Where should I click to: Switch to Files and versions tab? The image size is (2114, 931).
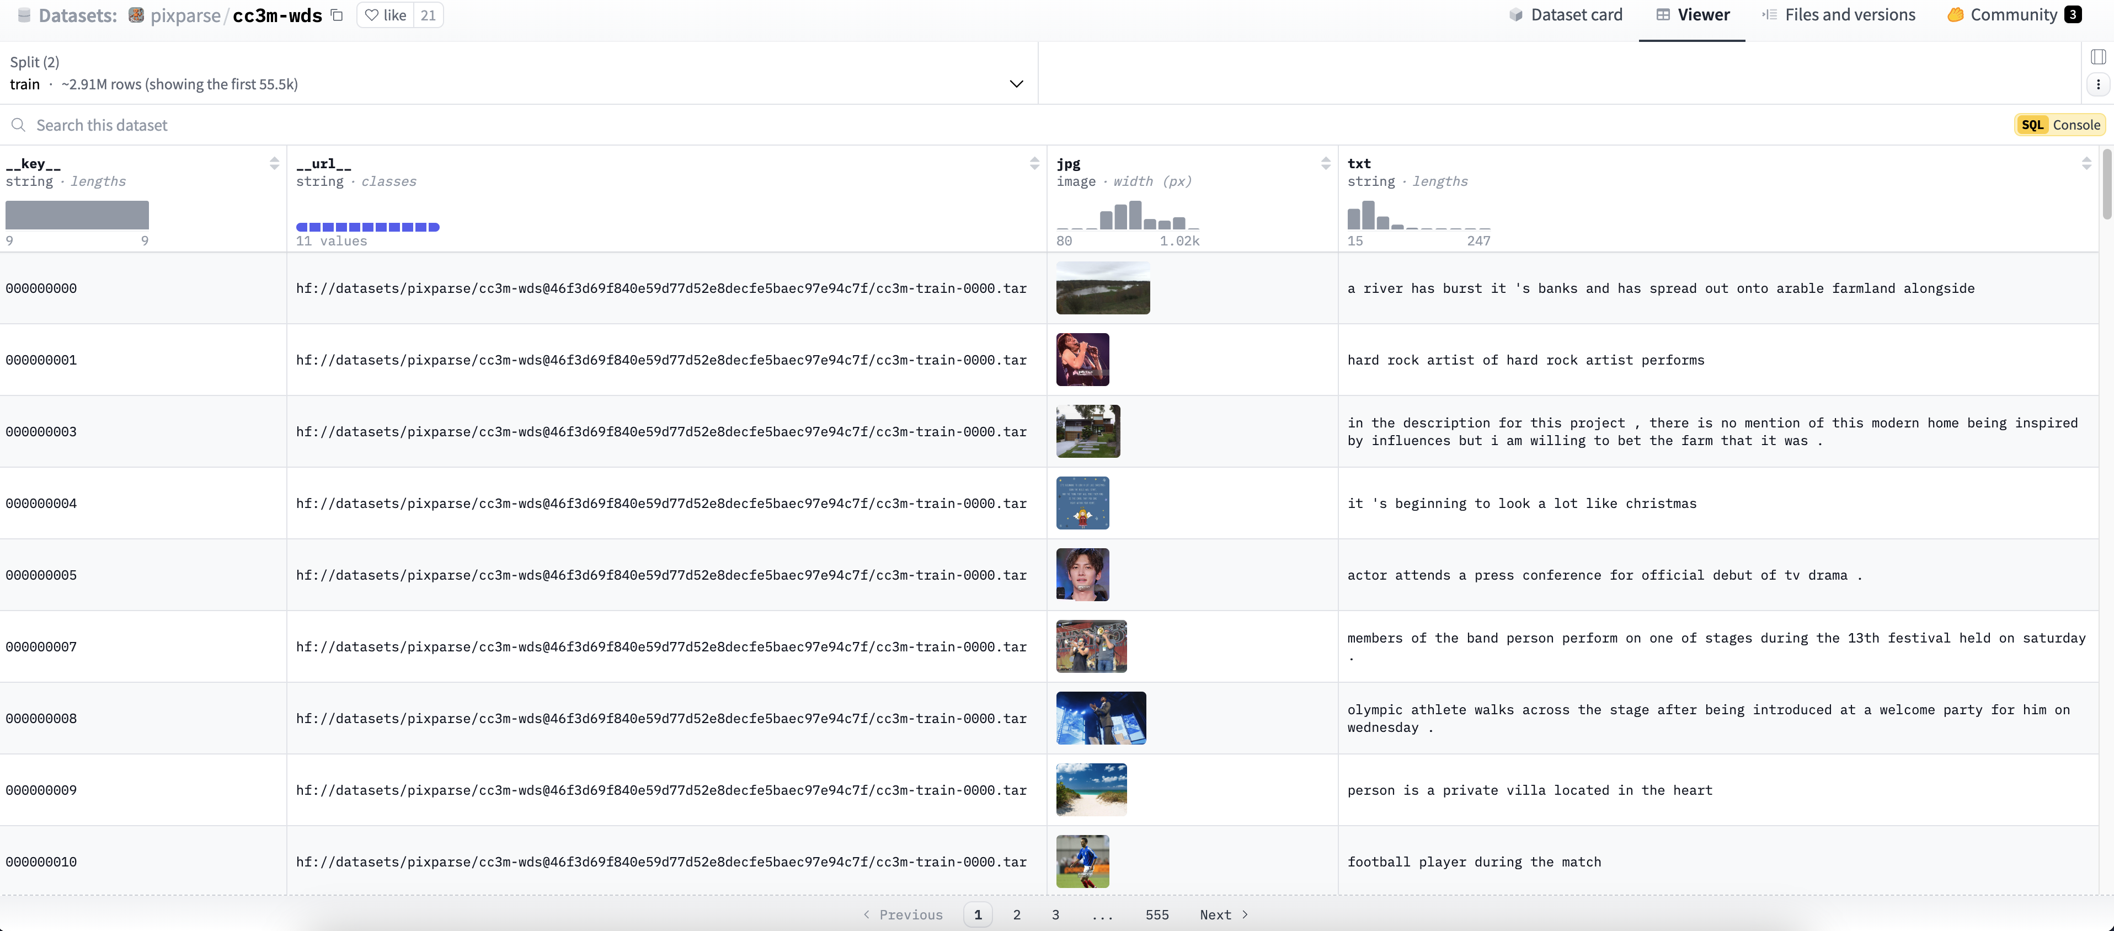coord(1838,15)
